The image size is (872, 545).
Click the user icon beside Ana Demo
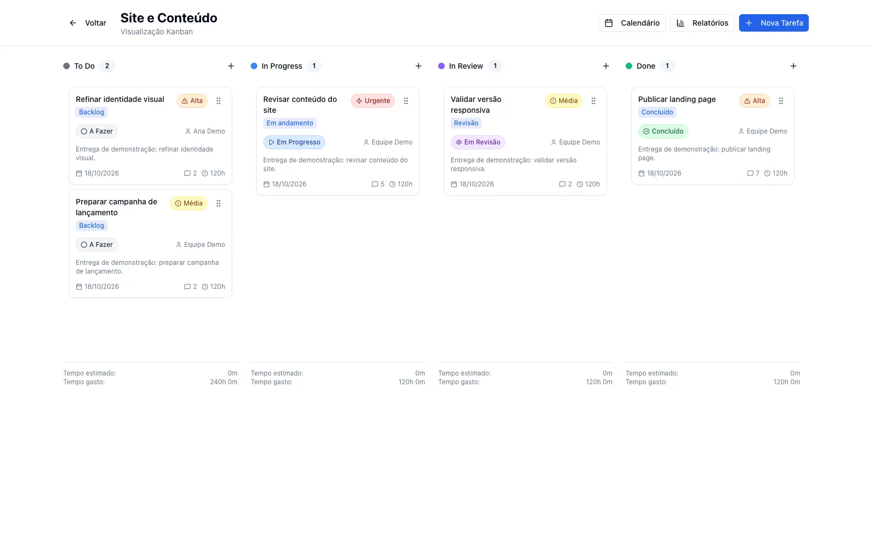pyautogui.click(x=188, y=131)
